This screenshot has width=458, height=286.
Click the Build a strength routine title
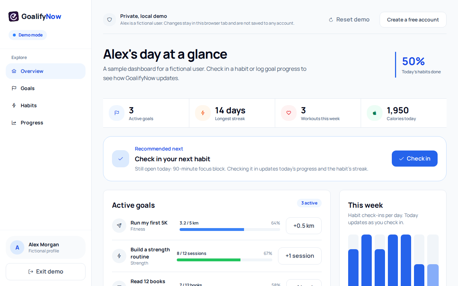(x=150, y=253)
